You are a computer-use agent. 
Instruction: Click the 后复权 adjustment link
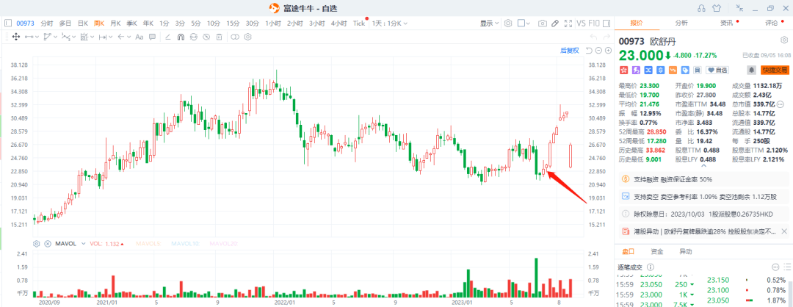tap(570, 50)
